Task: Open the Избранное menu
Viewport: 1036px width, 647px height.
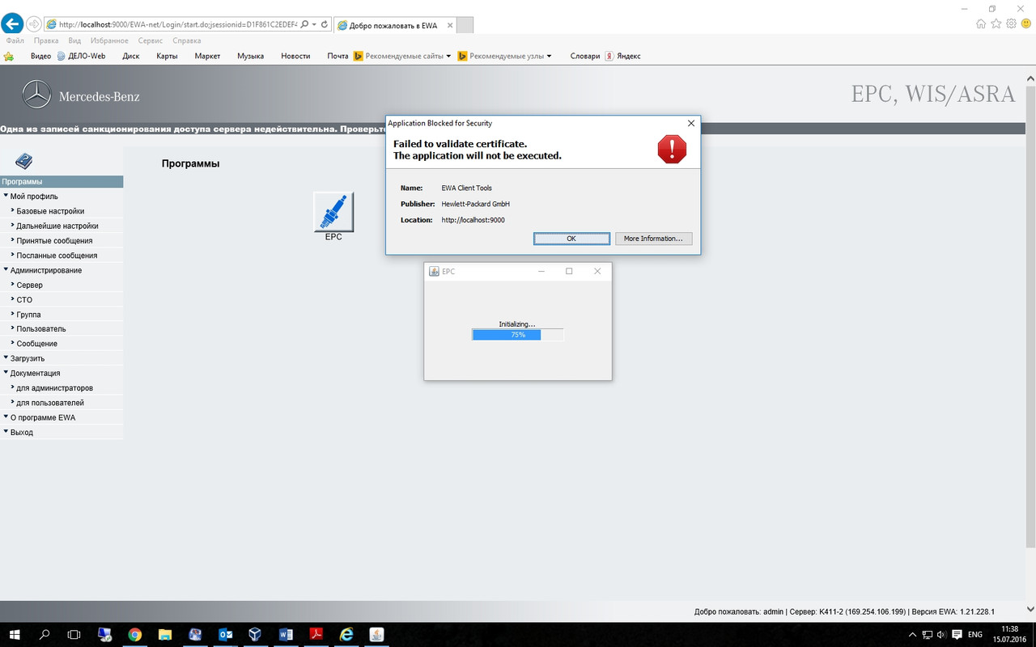Action: coord(110,40)
